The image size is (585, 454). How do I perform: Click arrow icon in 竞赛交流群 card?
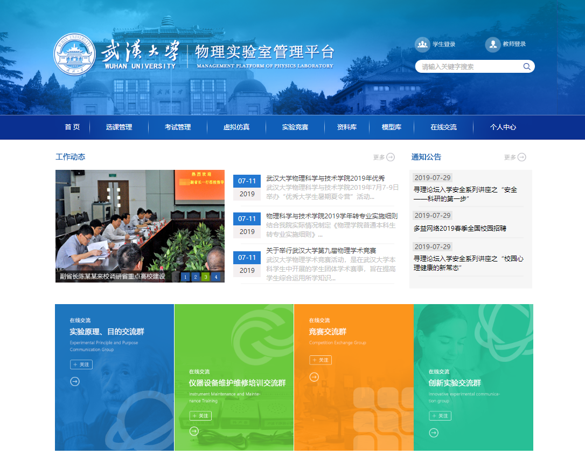click(314, 377)
